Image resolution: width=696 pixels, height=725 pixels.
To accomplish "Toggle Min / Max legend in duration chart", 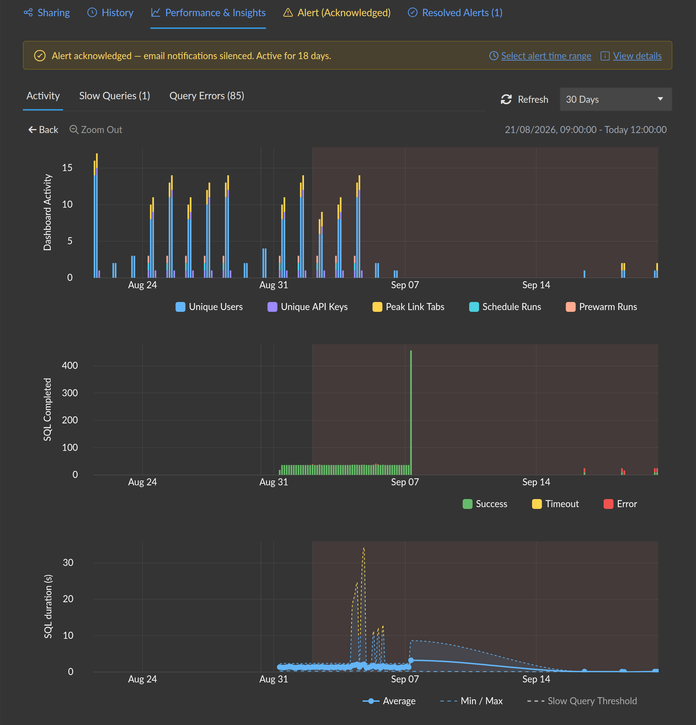I will pos(471,701).
